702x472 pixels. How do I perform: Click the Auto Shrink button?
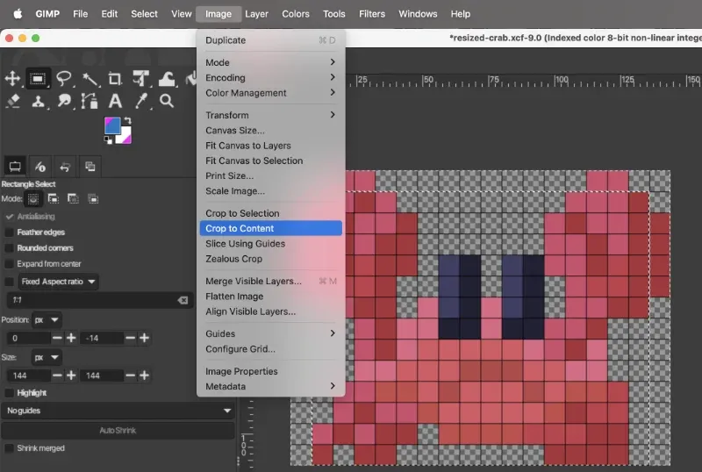pyautogui.click(x=118, y=431)
